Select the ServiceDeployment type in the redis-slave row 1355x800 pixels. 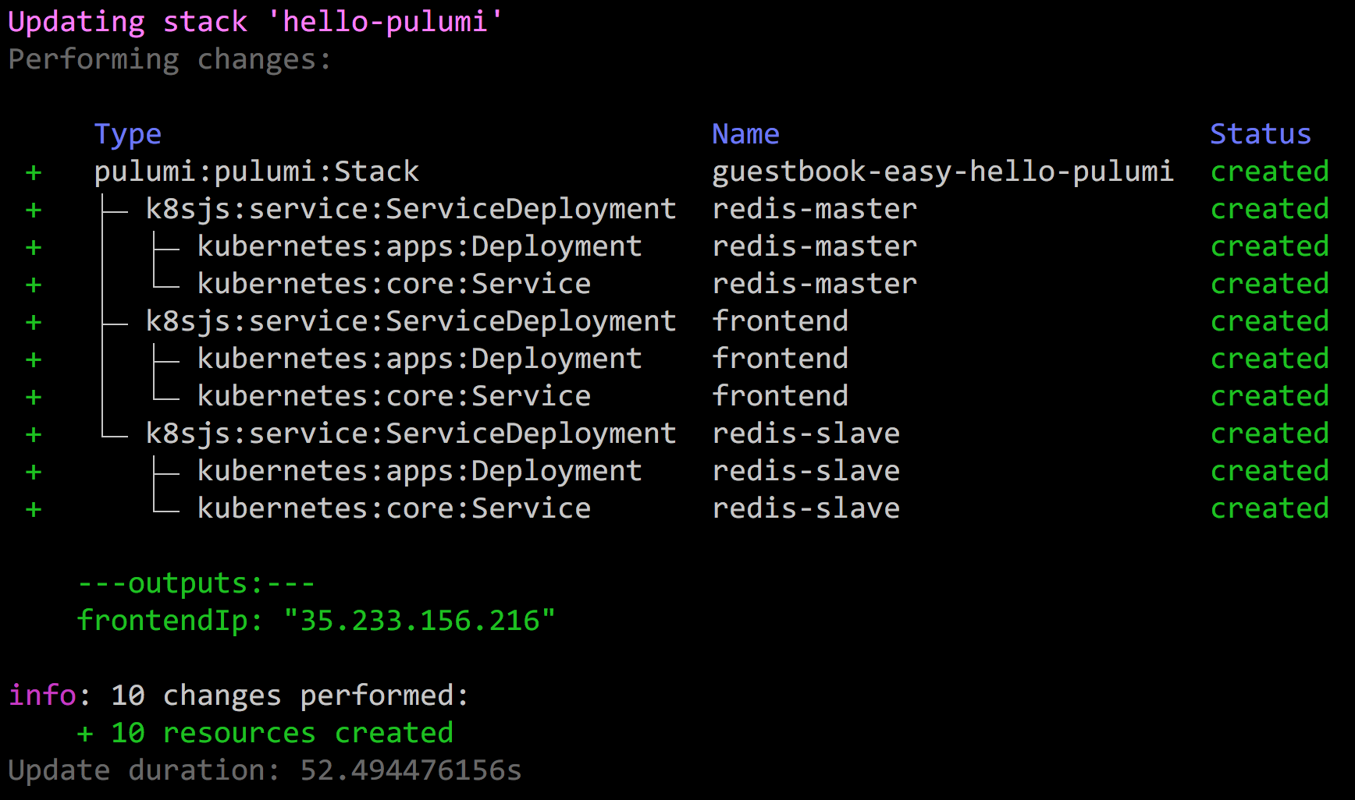coord(411,434)
